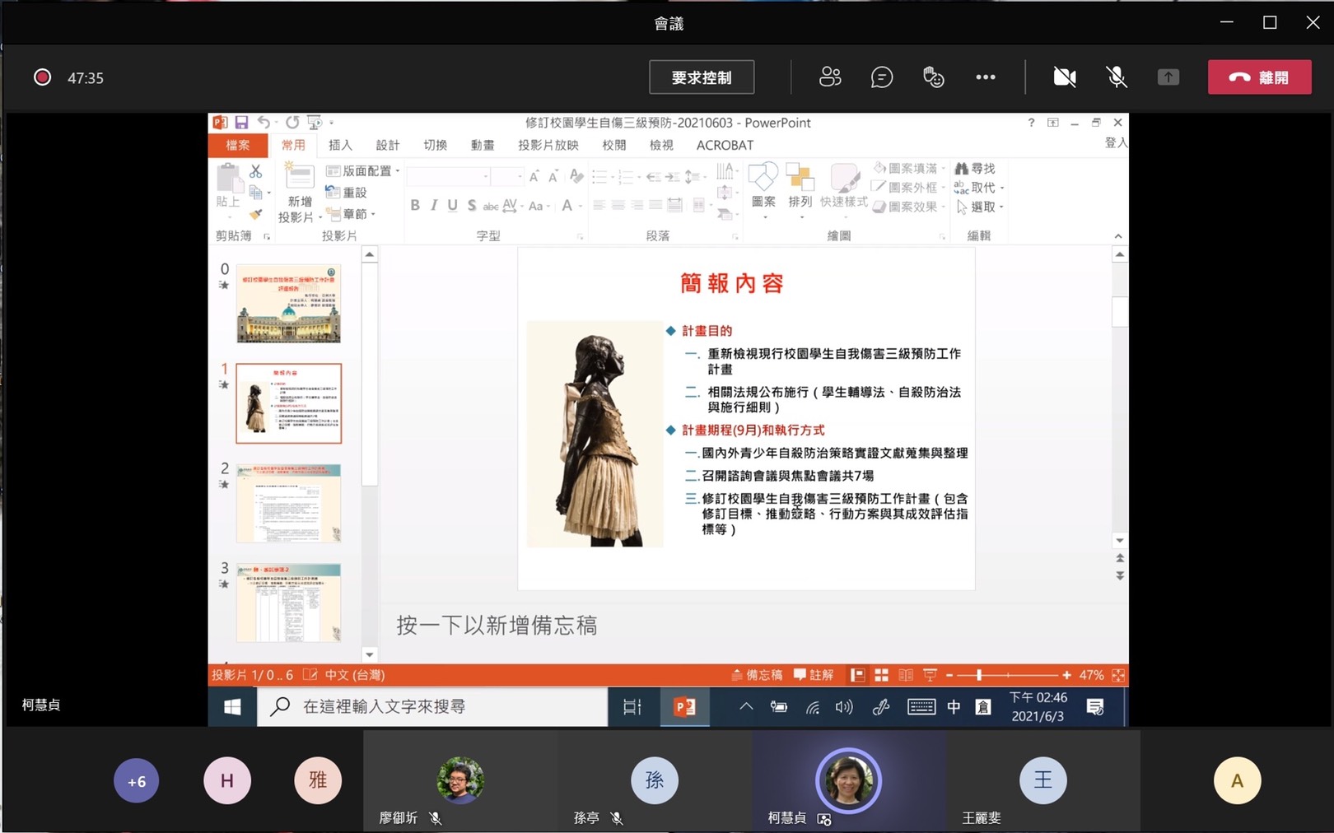Image resolution: width=1334 pixels, height=833 pixels.
Task: Click the recording indicator dot
Action: coord(42,77)
